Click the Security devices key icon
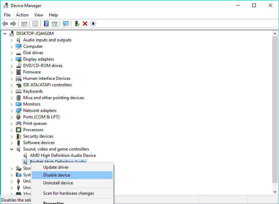Image resolution: width=279 pixels, height=204 pixels. pos(19,136)
